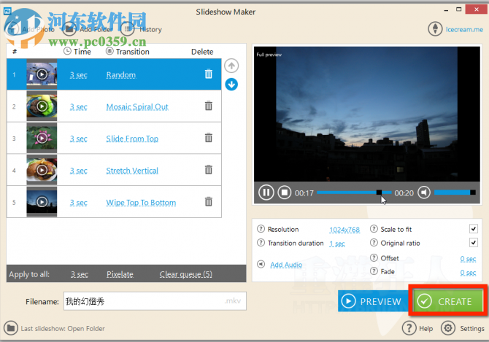Select slide row 3
Screen dimensions: 489x342
point(114,138)
